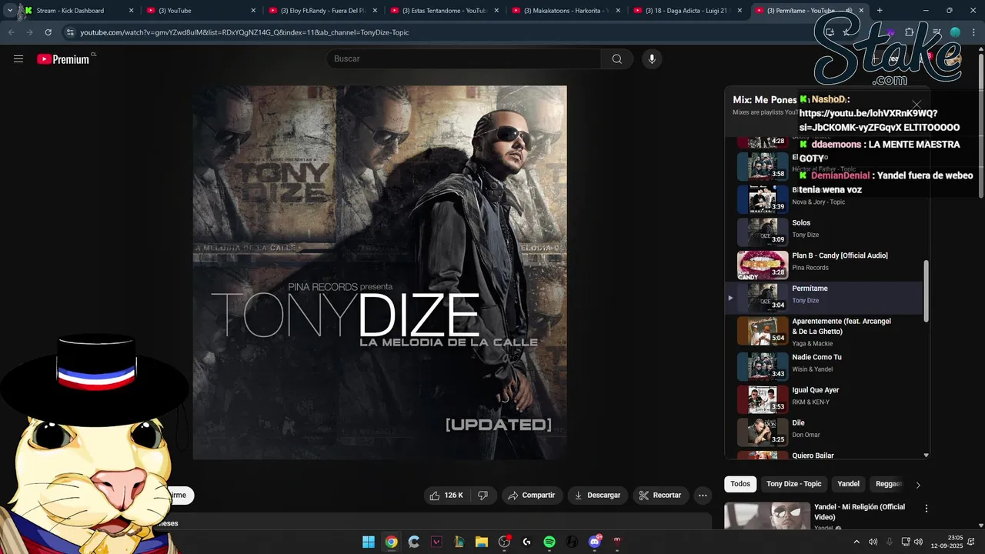Click the Chrome address bar URL
The width and height of the screenshot is (985, 554).
tap(245, 32)
